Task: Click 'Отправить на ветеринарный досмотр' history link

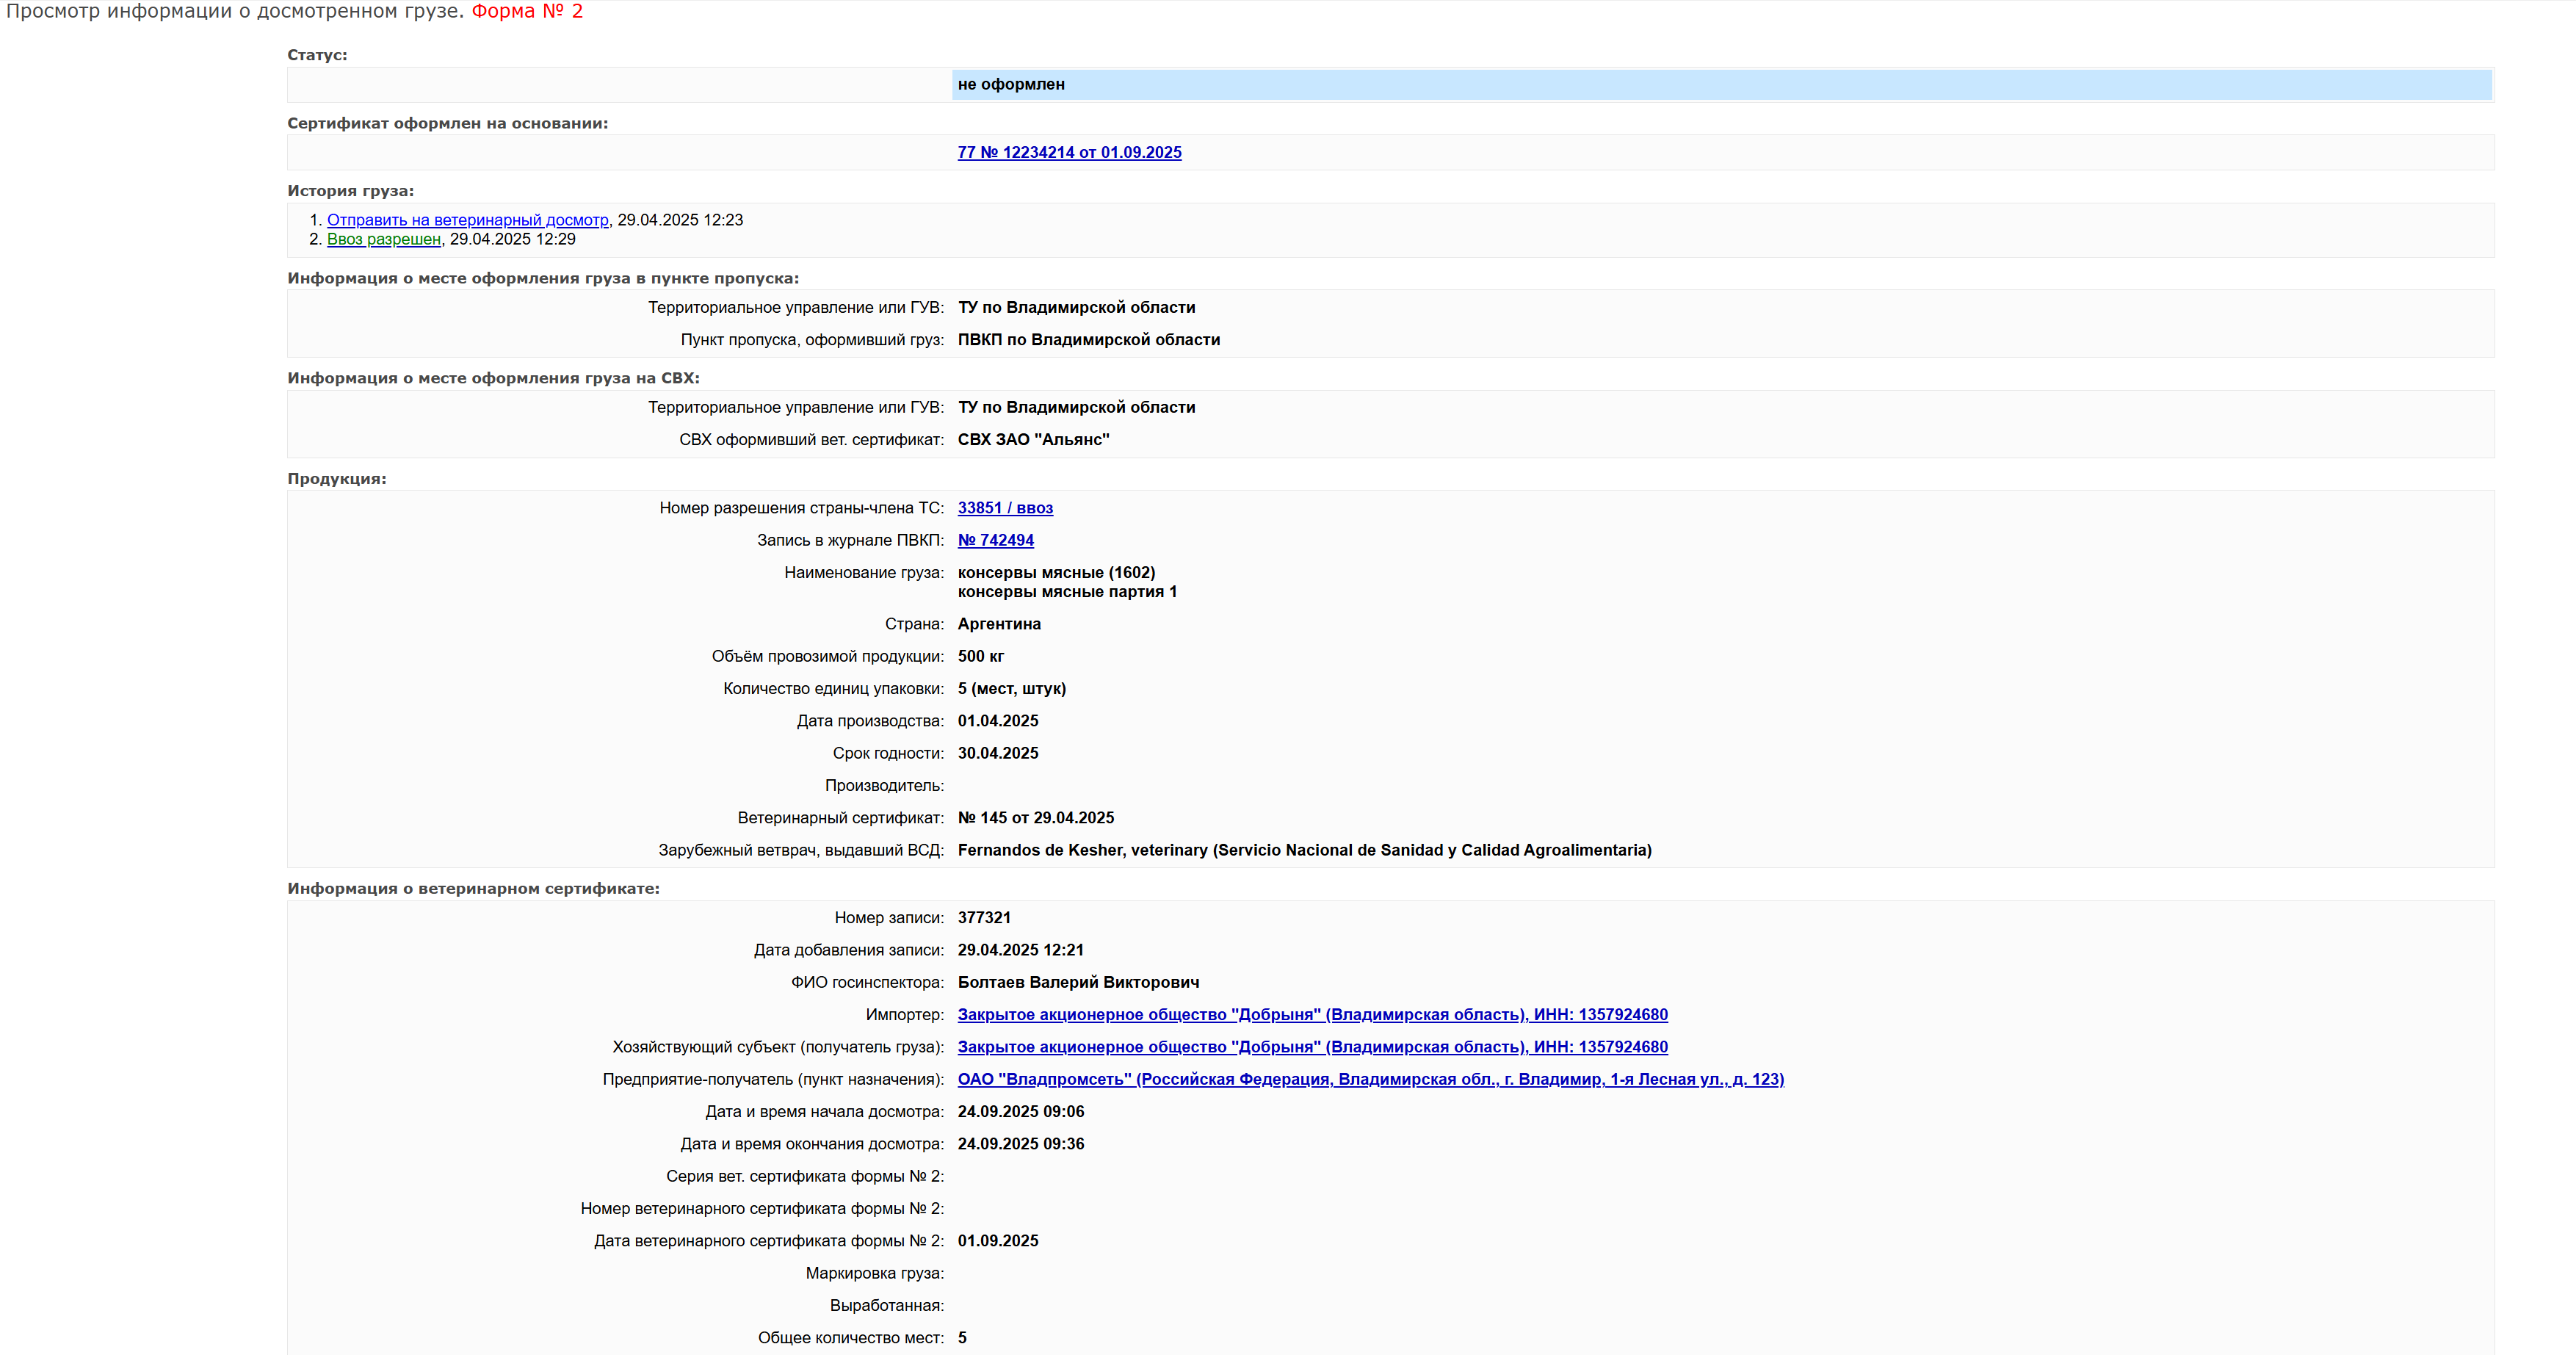Action: pyautogui.click(x=467, y=220)
